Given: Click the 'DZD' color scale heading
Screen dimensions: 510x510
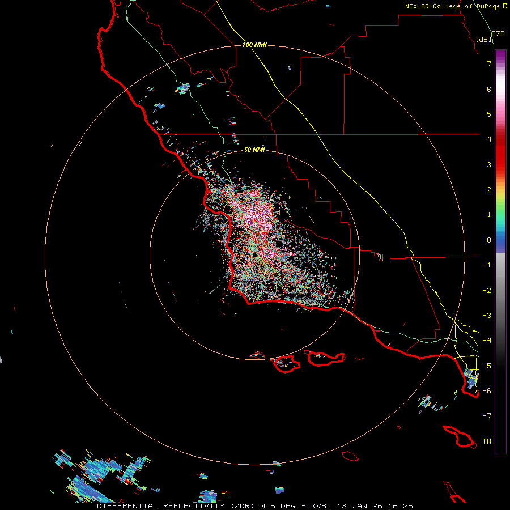Looking at the screenshot, I should [x=498, y=34].
